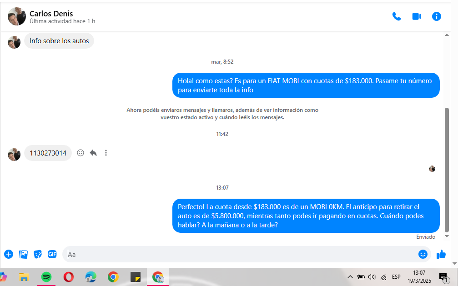Click the 'mar, 8:52' timestamp
The image size is (458, 286).
222,62
